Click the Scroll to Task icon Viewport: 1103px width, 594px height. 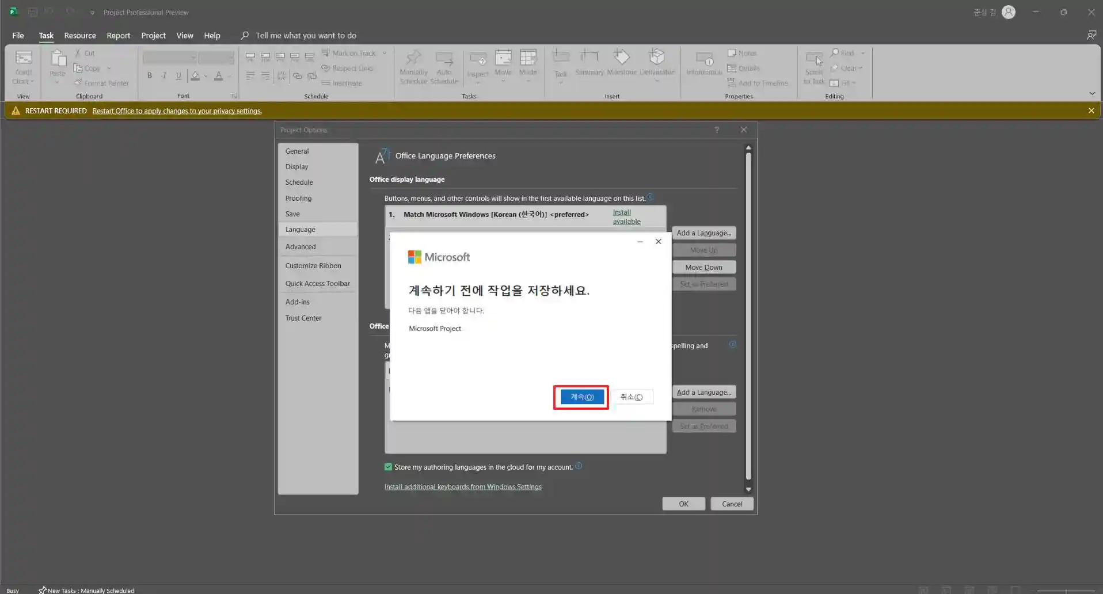[x=814, y=59]
